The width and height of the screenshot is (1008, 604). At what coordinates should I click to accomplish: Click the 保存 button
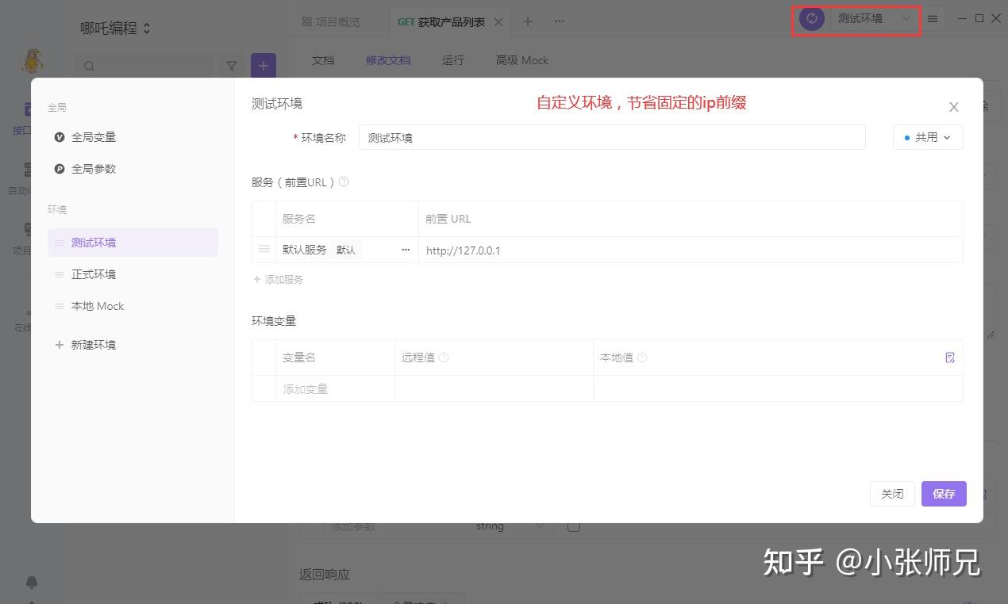click(944, 494)
